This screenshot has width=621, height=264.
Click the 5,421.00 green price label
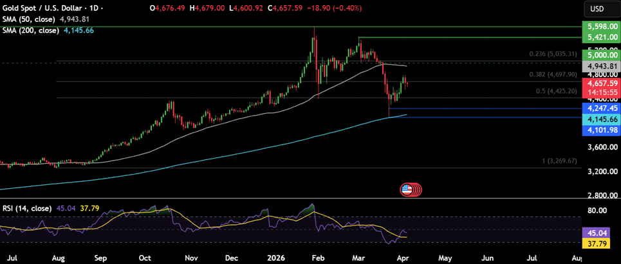coord(599,38)
